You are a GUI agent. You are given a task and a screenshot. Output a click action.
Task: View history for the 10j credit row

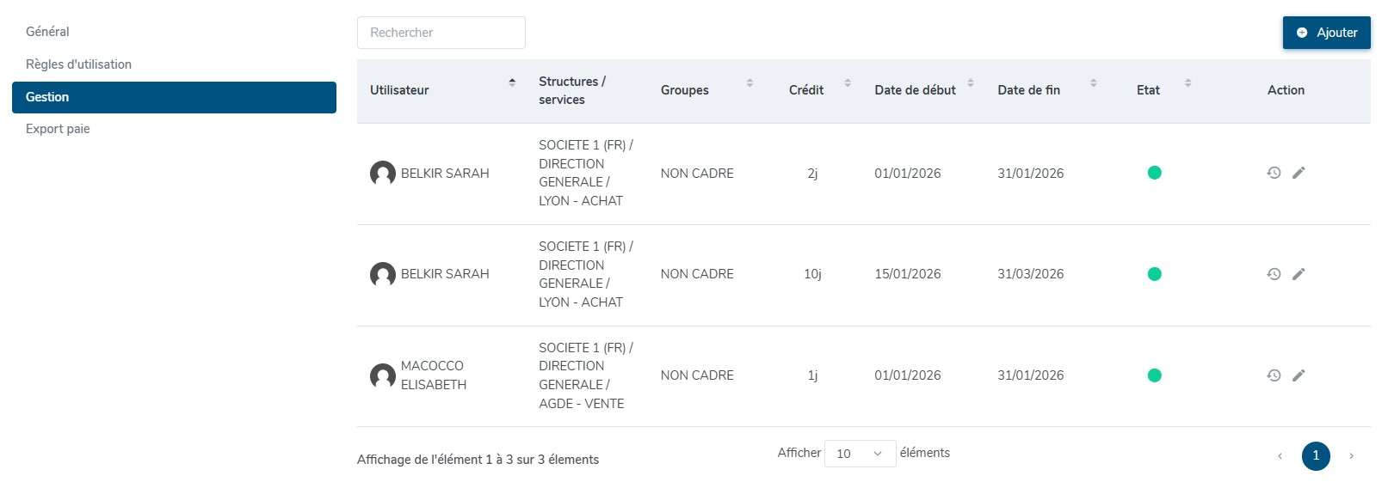(x=1274, y=274)
